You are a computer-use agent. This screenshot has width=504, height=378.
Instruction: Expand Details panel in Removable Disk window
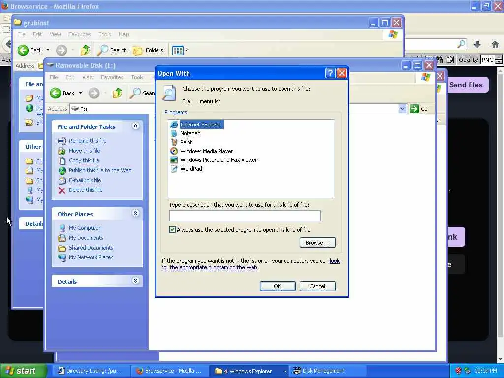pos(136,280)
